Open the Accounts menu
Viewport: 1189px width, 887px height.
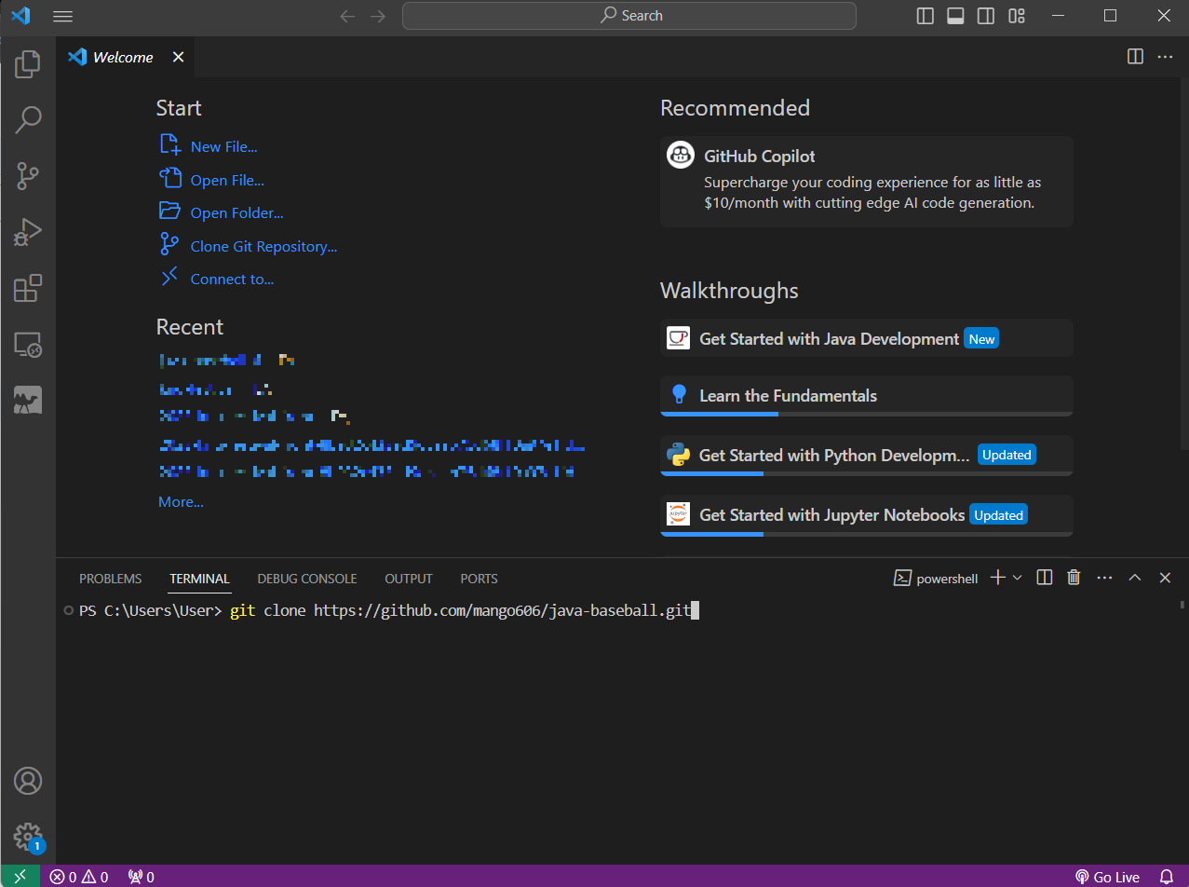[28, 781]
